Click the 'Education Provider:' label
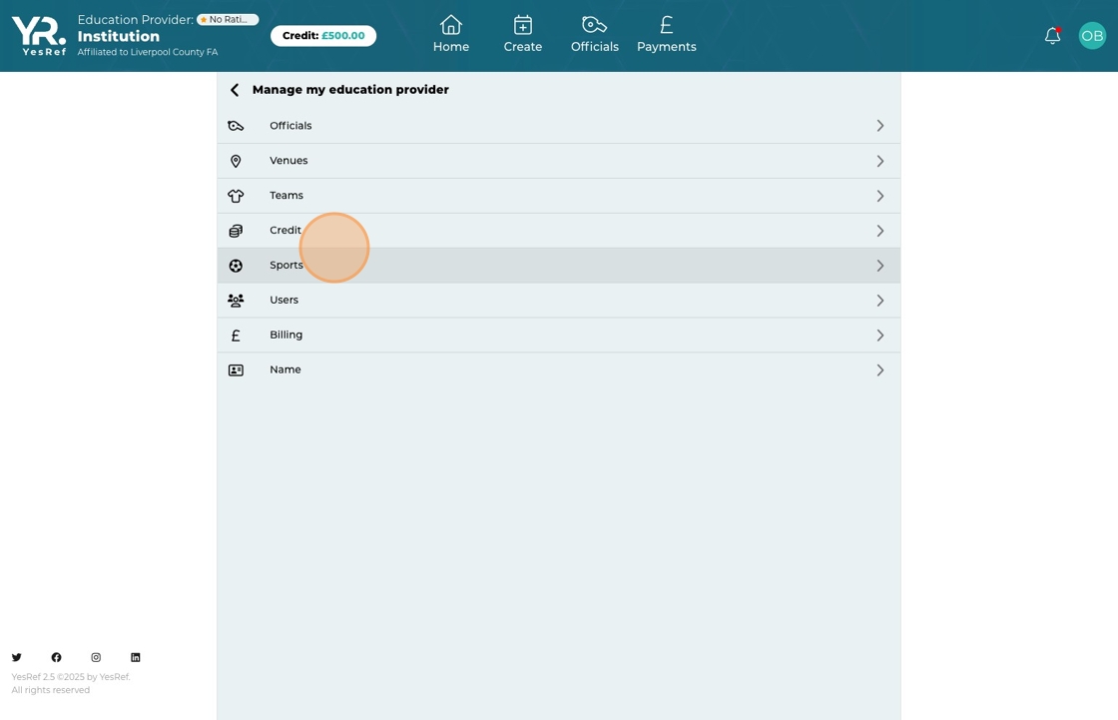The image size is (1118, 720). coord(136,20)
